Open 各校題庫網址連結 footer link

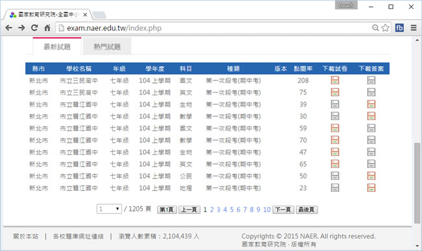[x=78, y=236]
